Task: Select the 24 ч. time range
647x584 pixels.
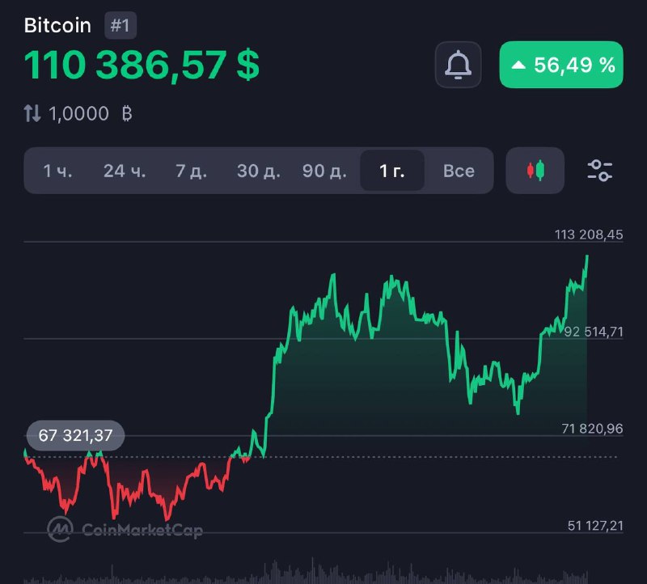Action: [x=125, y=171]
